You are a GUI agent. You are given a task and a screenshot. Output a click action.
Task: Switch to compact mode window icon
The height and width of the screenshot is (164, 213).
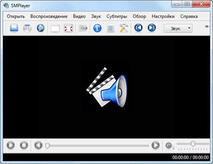[x=55, y=28]
